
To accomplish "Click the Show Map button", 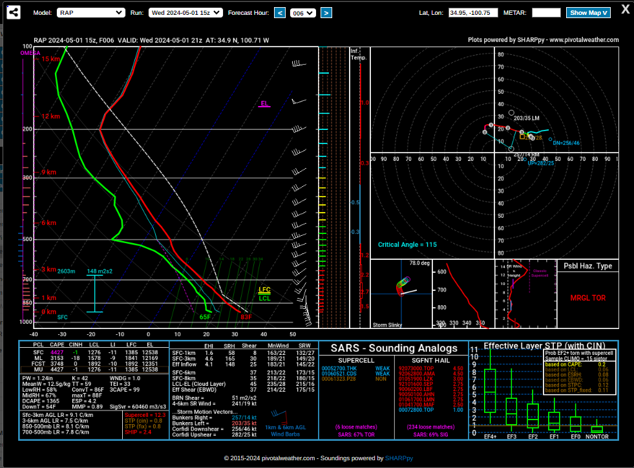I will tap(588, 12).
